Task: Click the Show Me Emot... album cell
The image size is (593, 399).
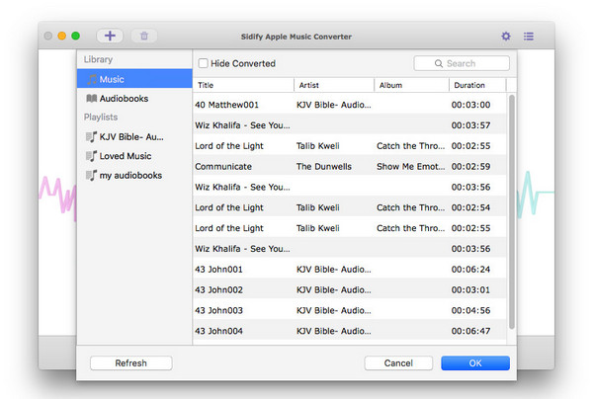Action: pos(411,167)
